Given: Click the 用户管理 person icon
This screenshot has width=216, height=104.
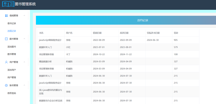Looking at the screenshot, I should [x=6, y=62].
